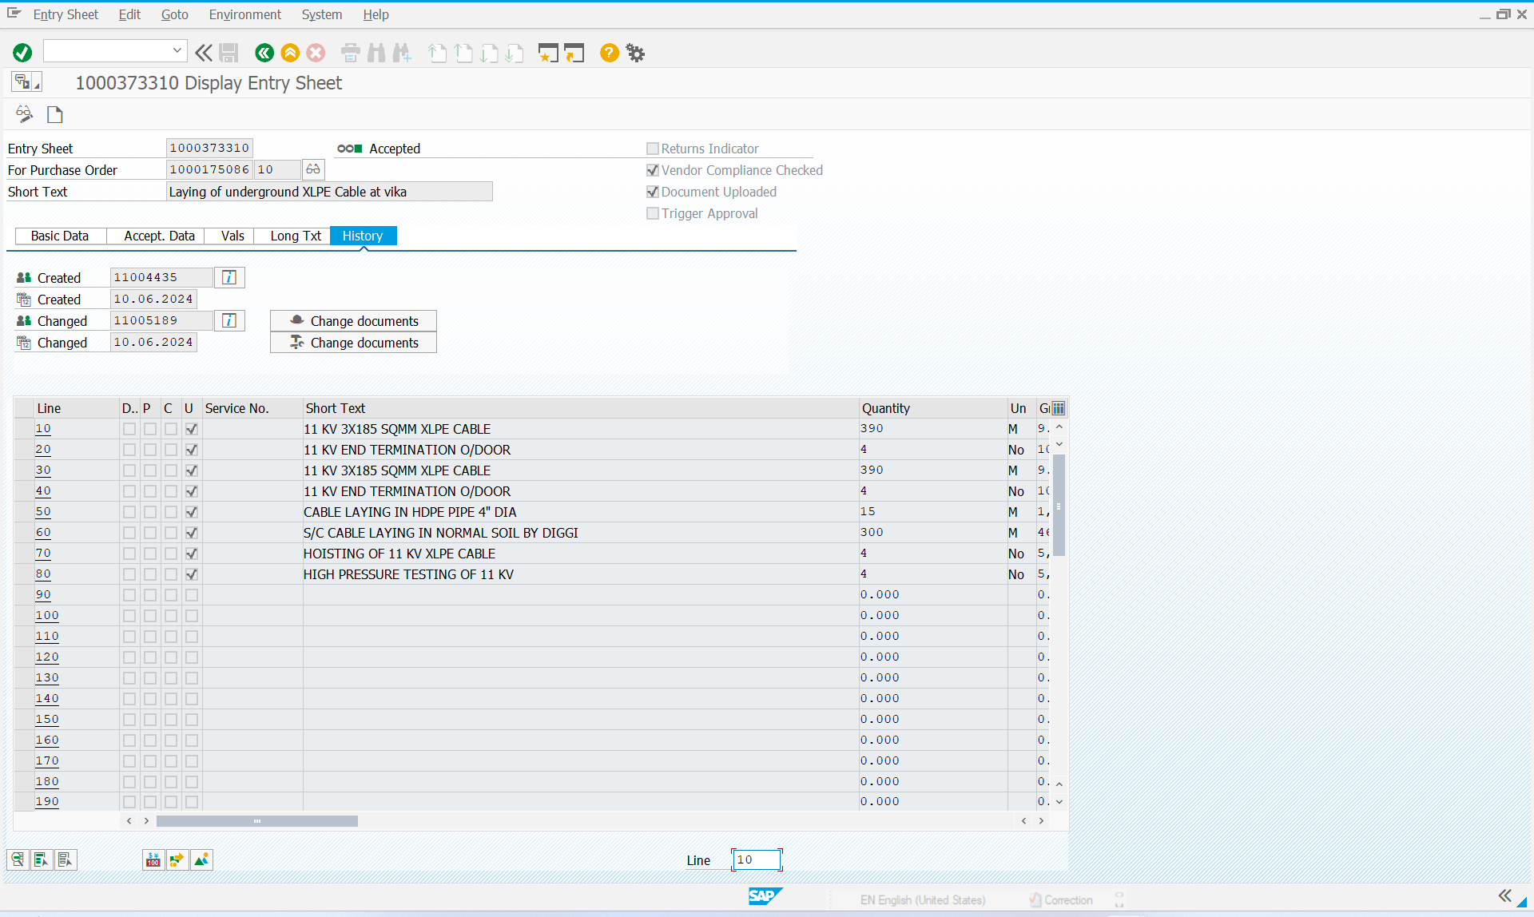This screenshot has height=917, width=1534.
Task: Click the green Back arrow icon
Action: point(264,53)
